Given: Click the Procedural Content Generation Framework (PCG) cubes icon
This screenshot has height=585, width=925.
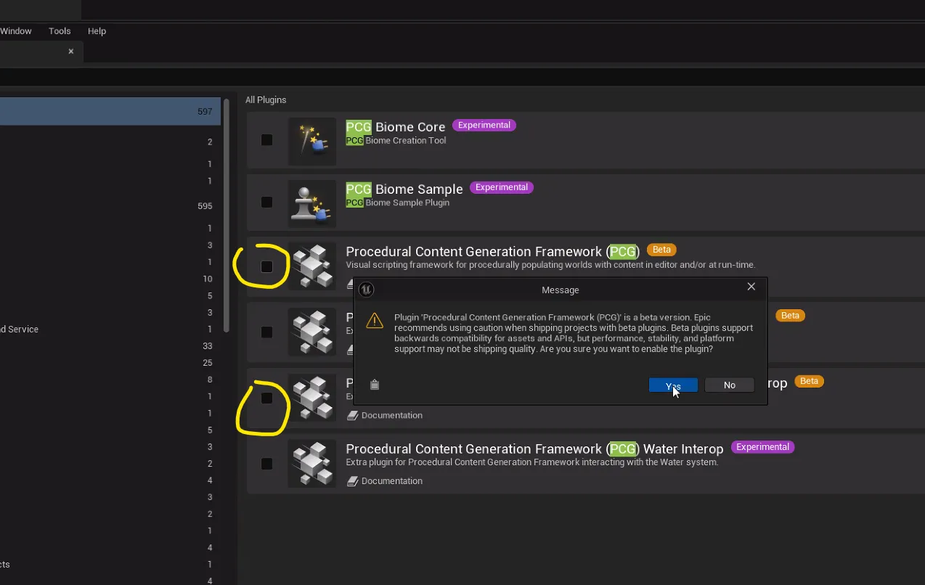Looking at the screenshot, I should [x=312, y=266].
